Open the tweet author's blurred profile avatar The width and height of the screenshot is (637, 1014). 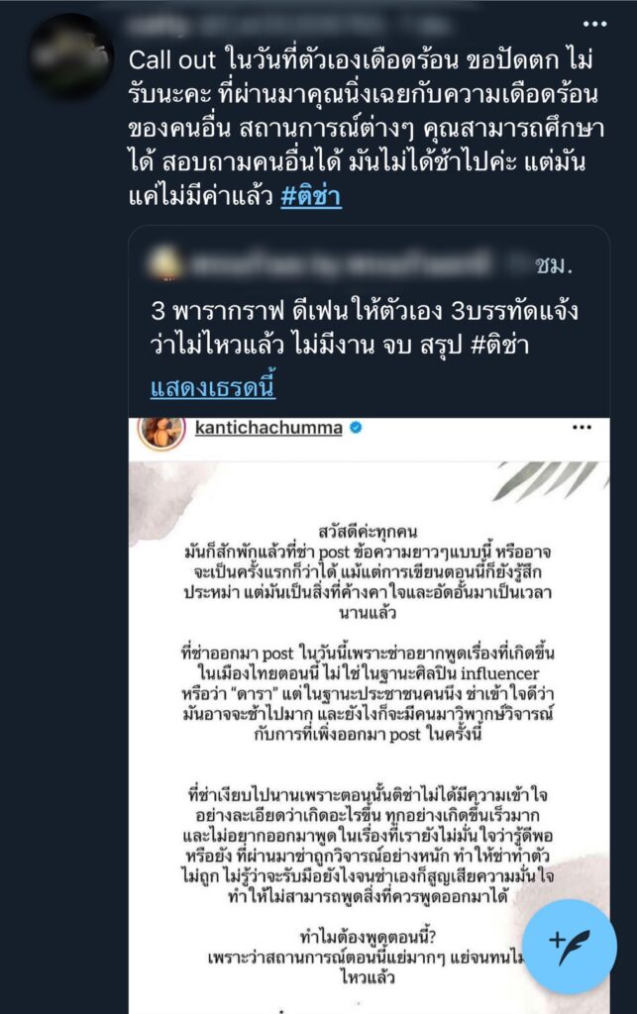point(71,55)
